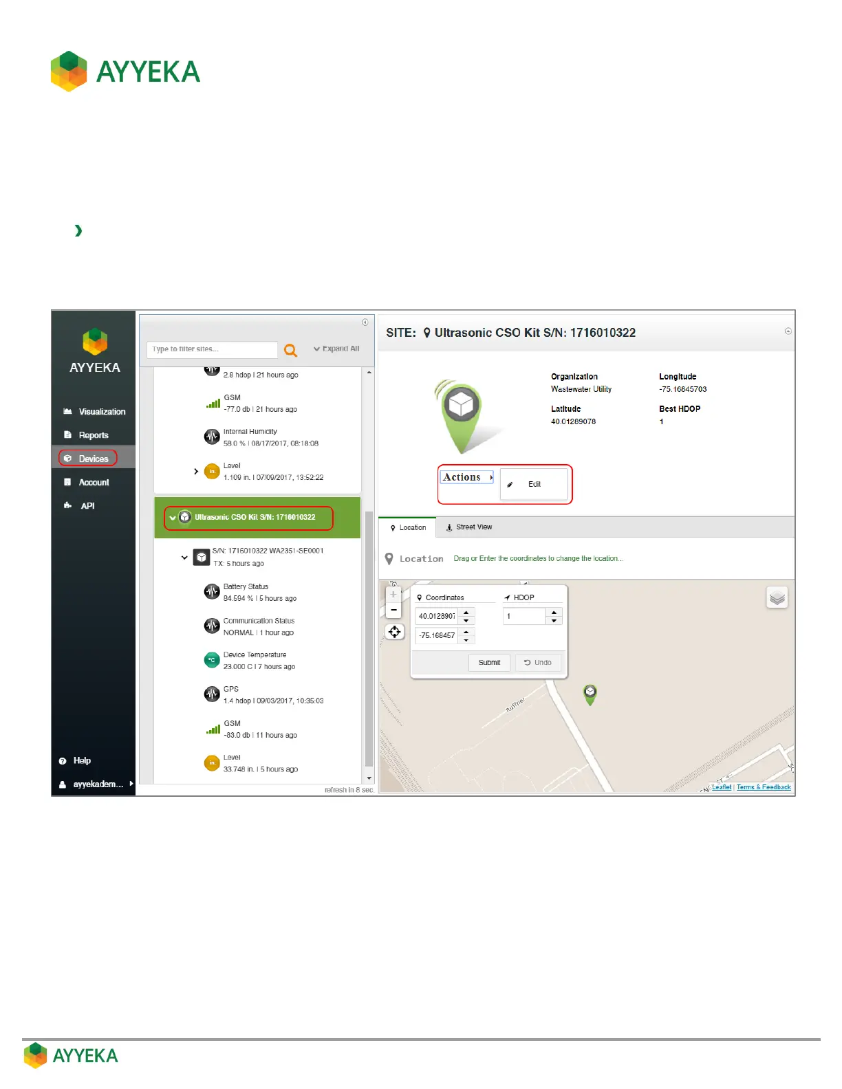Click the Help item in sidebar

click(75, 761)
